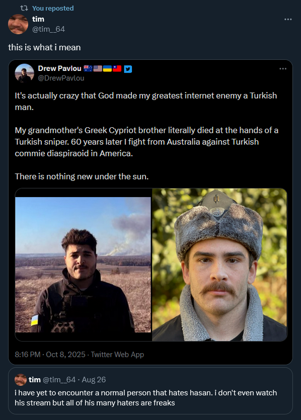Open the right fur-hat portrait photo
The image size is (301, 420).
tap(219, 264)
